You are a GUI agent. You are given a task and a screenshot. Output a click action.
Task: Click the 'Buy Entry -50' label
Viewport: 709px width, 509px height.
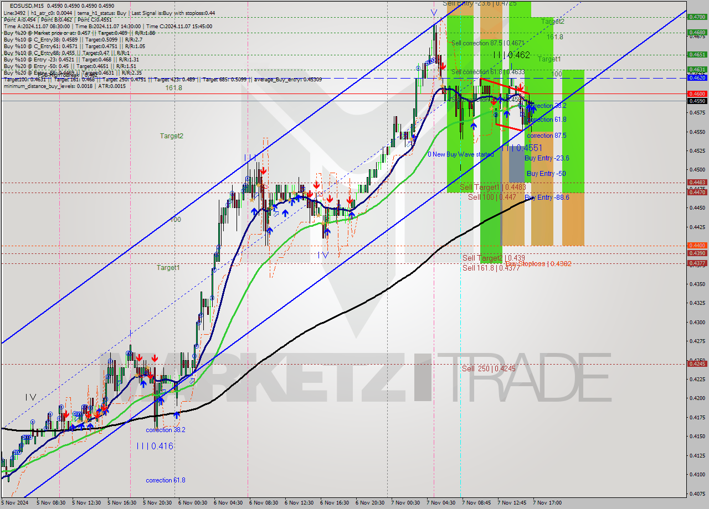pyautogui.click(x=546, y=174)
